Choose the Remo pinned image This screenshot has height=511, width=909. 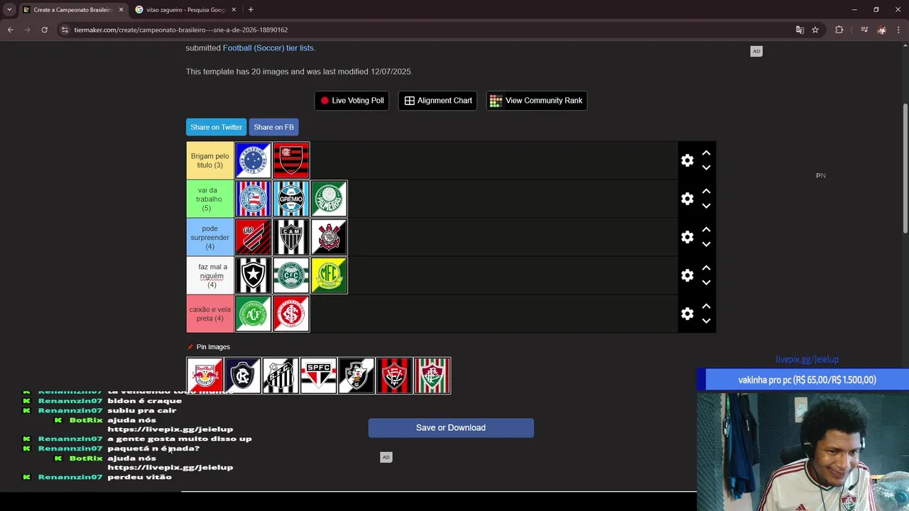pyautogui.click(x=243, y=375)
